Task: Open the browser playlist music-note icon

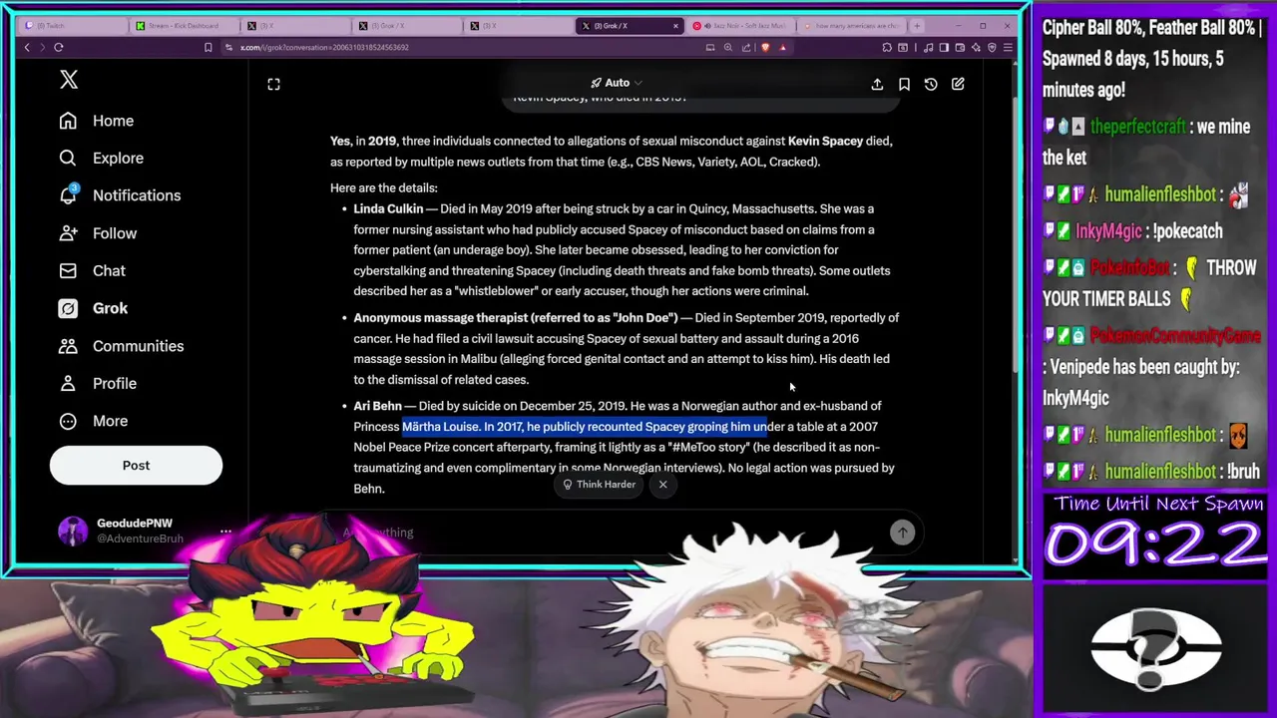Action: (928, 47)
